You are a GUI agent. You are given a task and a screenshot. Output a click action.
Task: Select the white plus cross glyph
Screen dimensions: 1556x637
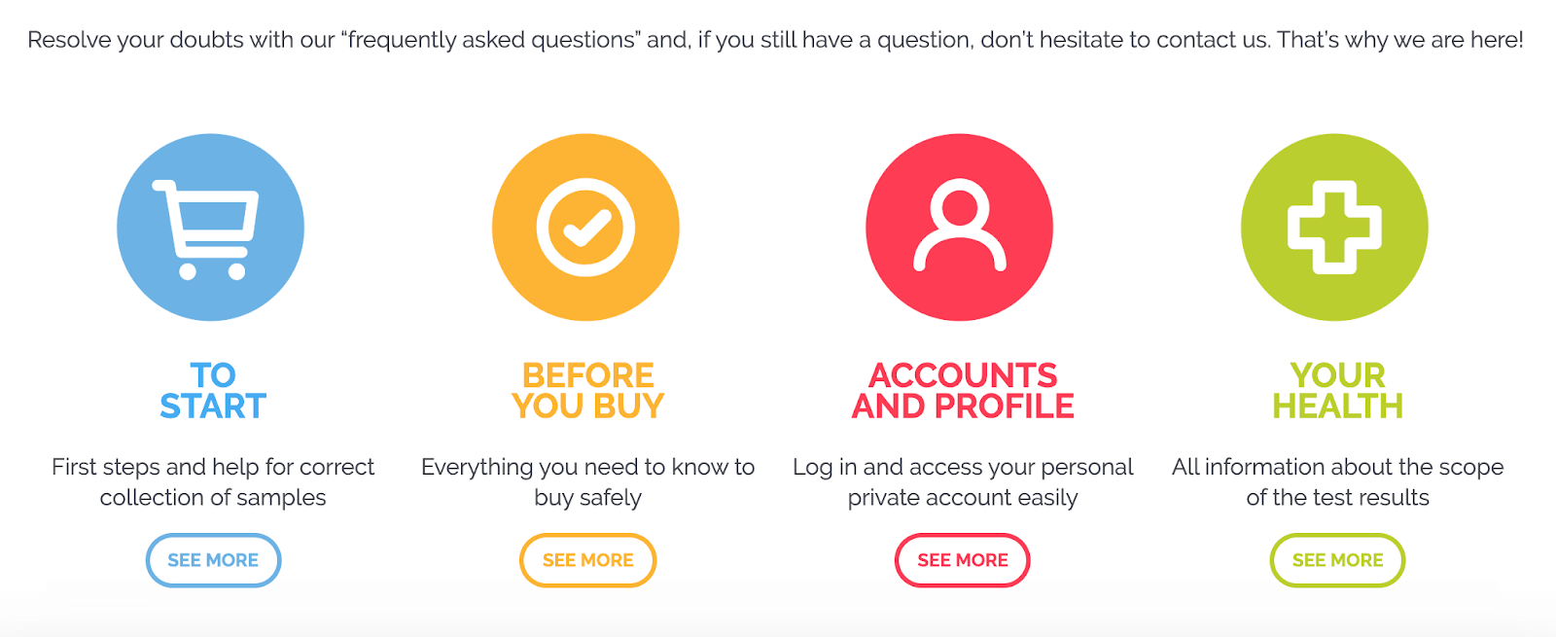coord(1334,228)
